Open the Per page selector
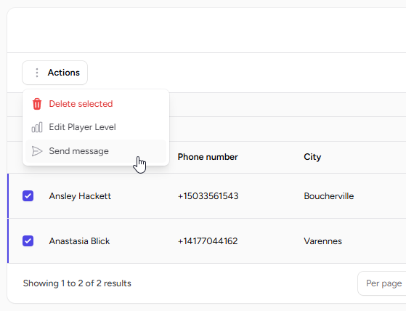 pyautogui.click(x=381, y=283)
